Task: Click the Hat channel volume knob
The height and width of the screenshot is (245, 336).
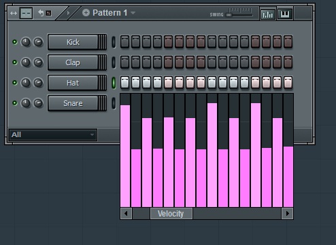Action: [x=38, y=83]
